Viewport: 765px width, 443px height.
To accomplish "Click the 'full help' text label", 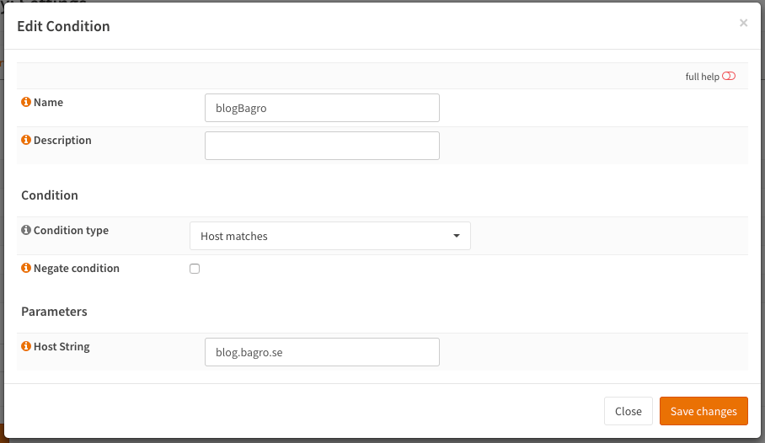I will [x=702, y=77].
